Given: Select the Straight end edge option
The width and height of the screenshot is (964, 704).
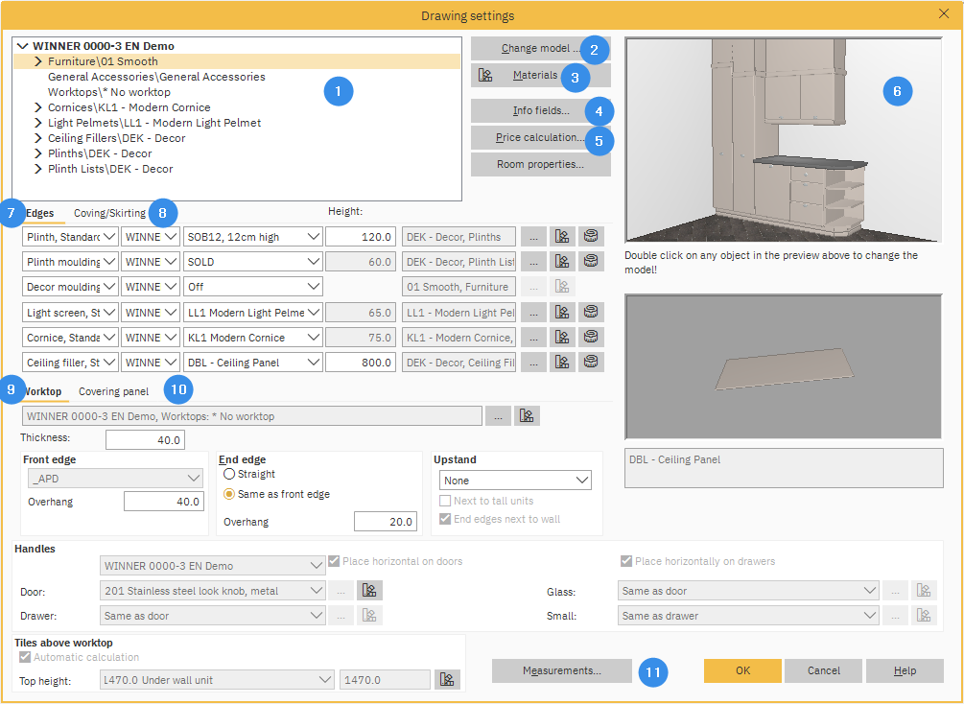Looking at the screenshot, I should (x=229, y=474).
